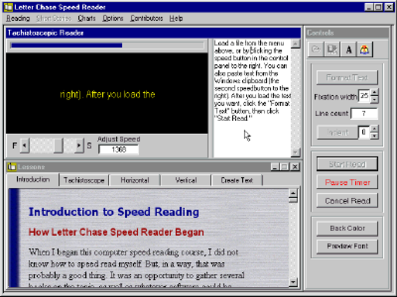Switch to the Tachistoscope lesson tab
Screen dimensions: 397x297
(x=84, y=180)
